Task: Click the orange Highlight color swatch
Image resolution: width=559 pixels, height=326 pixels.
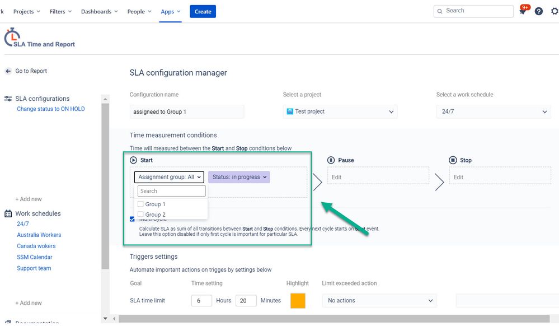Action: coord(298,301)
